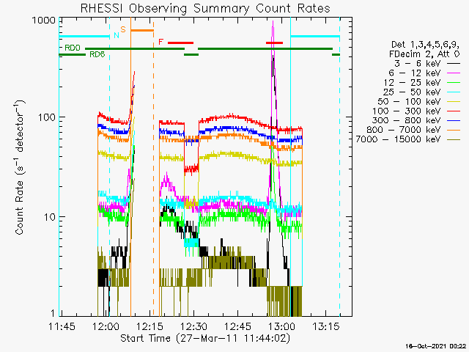Click the green legend line for 12-25 keV
This screenshot has width=469, height=352.
(x=454, y=82)
